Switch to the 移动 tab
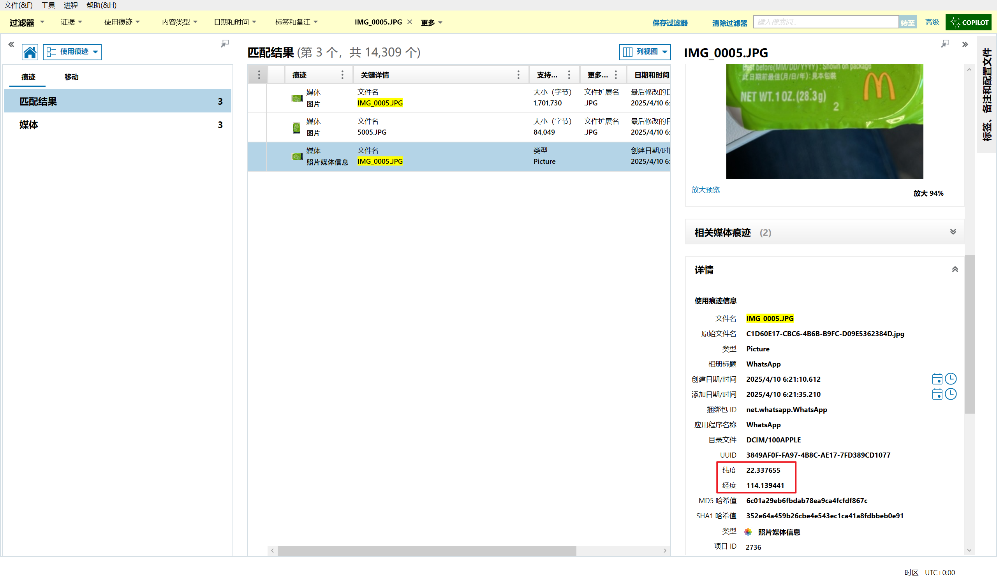The image size is (997, 586). (x=71, y=77)
